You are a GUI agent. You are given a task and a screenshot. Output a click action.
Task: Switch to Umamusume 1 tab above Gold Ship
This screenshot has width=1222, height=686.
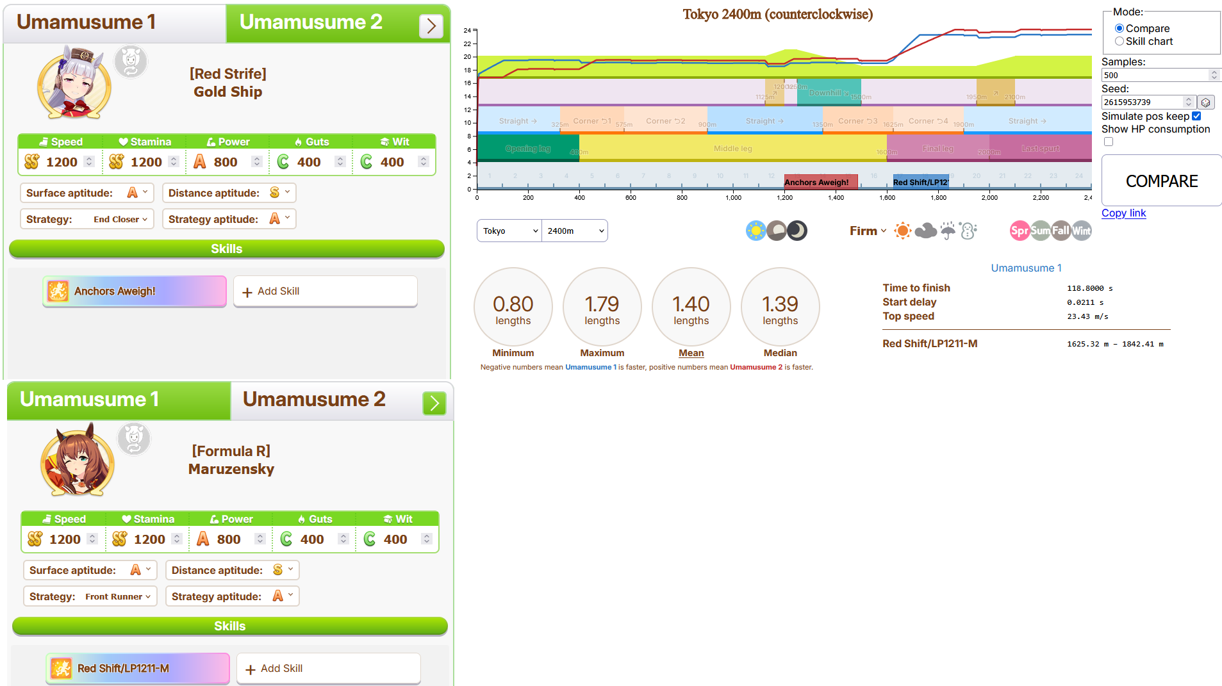115,23
